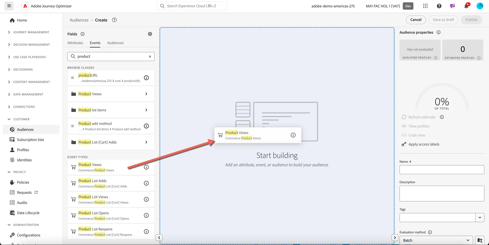
Task: Clear the product search field
Action: pyautogui.click(x=150, y=57)
